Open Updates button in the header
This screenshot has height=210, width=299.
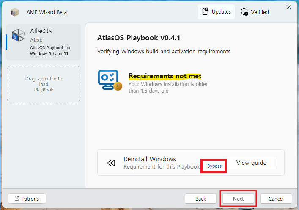coord(216,12)
